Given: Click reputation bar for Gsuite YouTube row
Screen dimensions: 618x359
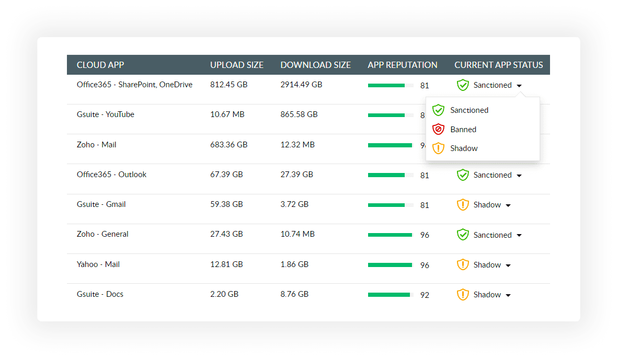Looking at the screenshot, I should 391,115.
